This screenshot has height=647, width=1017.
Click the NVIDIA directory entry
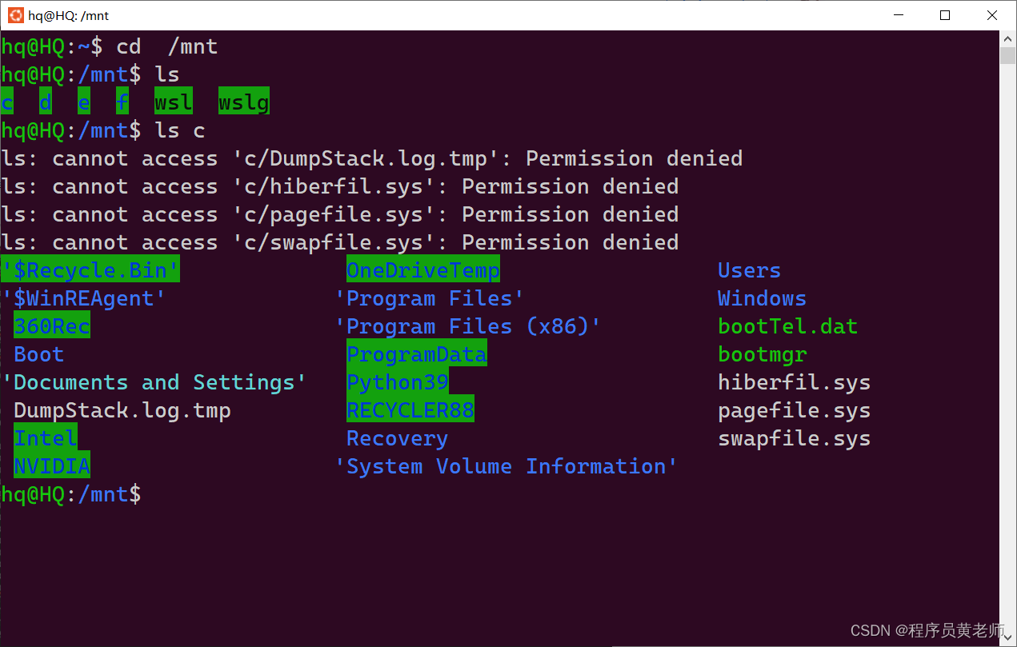(x=51, y=465)
